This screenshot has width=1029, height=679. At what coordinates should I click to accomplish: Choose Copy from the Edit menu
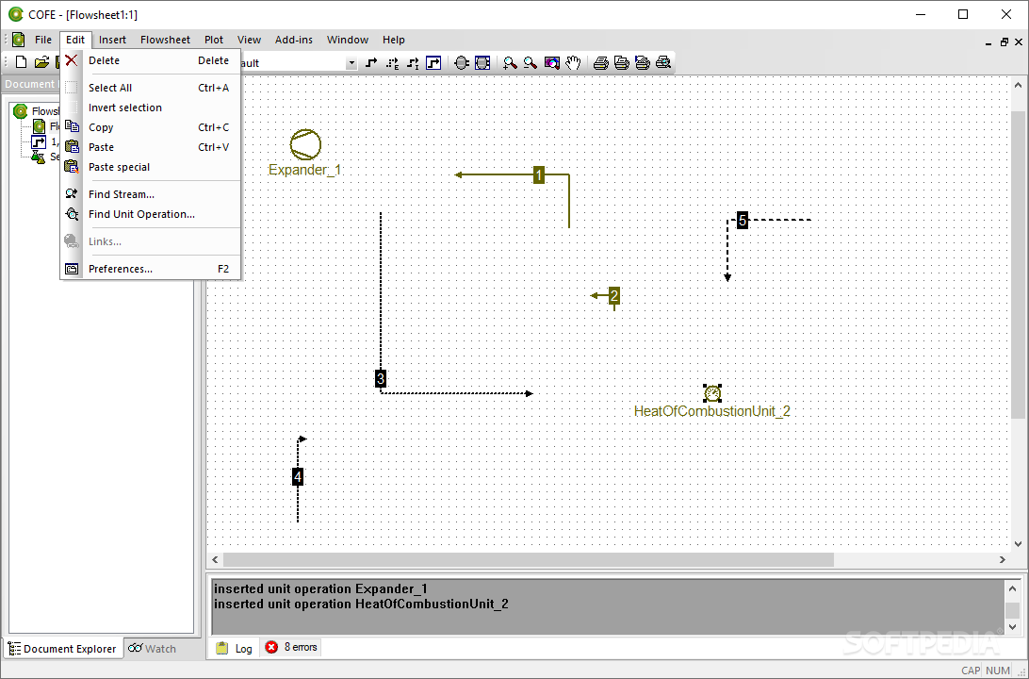pos(150,127)
